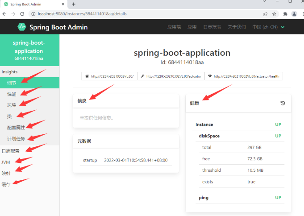
Task: Open the 映射 sidebar section
Action: pos(29,173)
